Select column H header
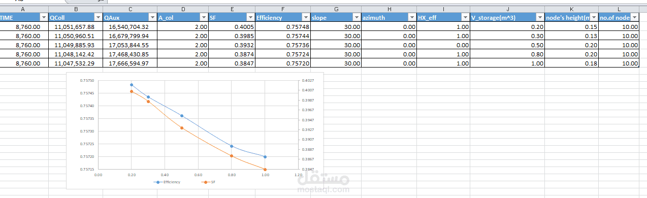The height and width of the screenshot is (198, 647). pyautogui.click(x=389, y=9)
